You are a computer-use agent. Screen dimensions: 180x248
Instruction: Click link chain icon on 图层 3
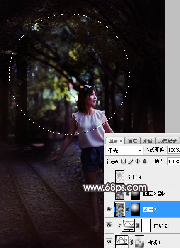127,209
